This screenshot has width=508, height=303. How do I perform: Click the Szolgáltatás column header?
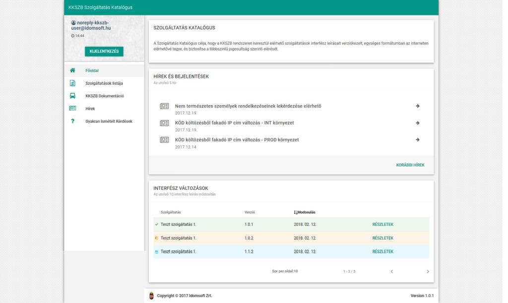pos(171,212)
